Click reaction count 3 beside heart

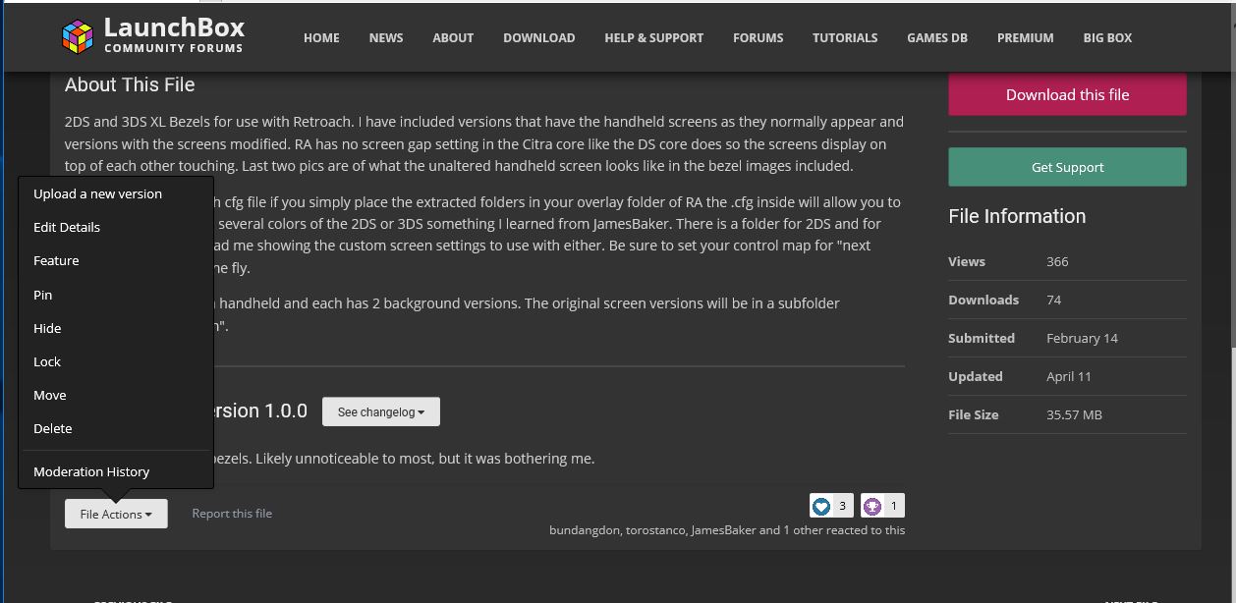click(842, 506)
